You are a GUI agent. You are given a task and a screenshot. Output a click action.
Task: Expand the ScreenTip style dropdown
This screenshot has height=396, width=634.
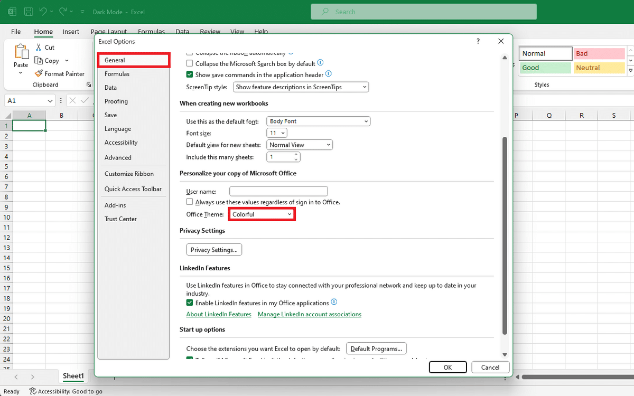[x=301, y=87]
